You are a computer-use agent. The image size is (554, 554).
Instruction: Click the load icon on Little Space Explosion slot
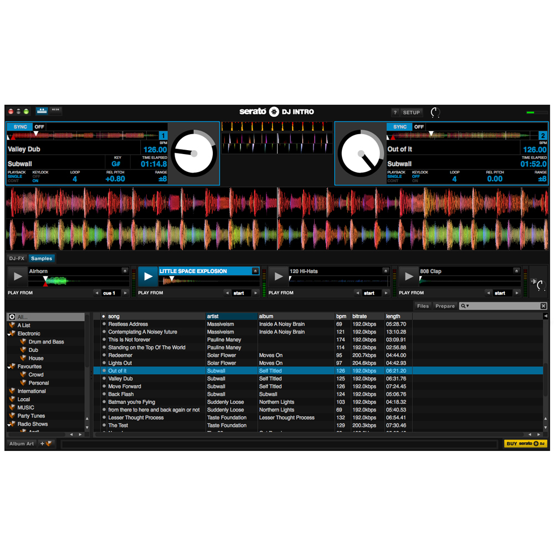[x=255, y=271]
